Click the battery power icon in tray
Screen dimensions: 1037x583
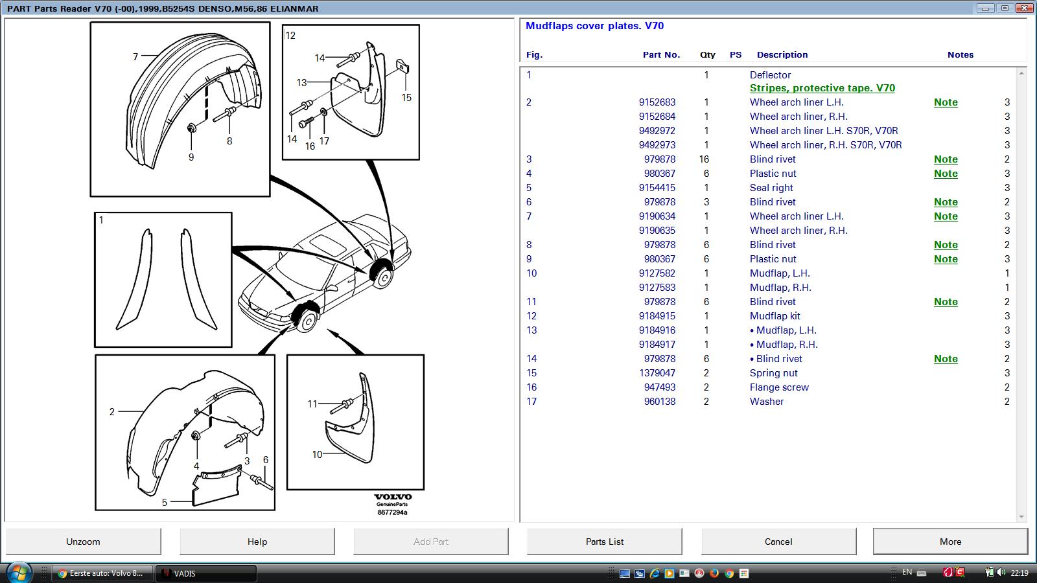click(989, 573)
